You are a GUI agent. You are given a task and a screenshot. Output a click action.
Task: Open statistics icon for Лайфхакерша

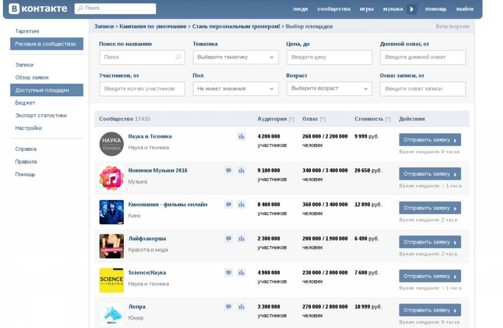241,239
